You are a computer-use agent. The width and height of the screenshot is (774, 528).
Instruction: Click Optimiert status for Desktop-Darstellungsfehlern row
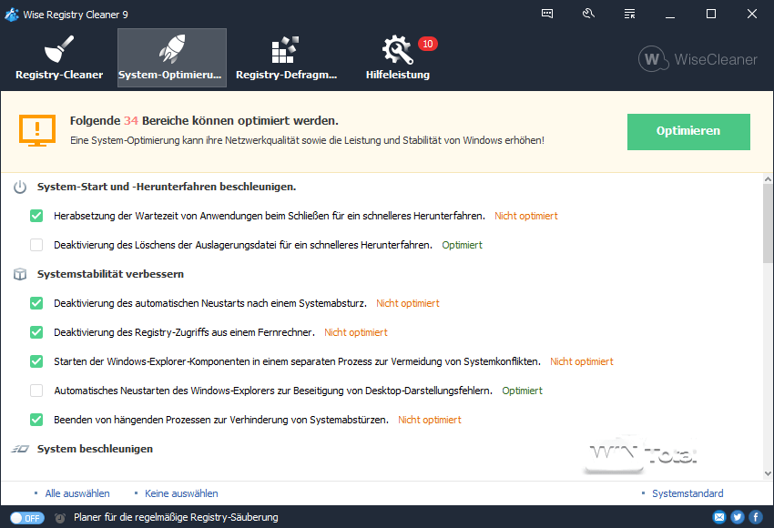click(x=523, y=391)
